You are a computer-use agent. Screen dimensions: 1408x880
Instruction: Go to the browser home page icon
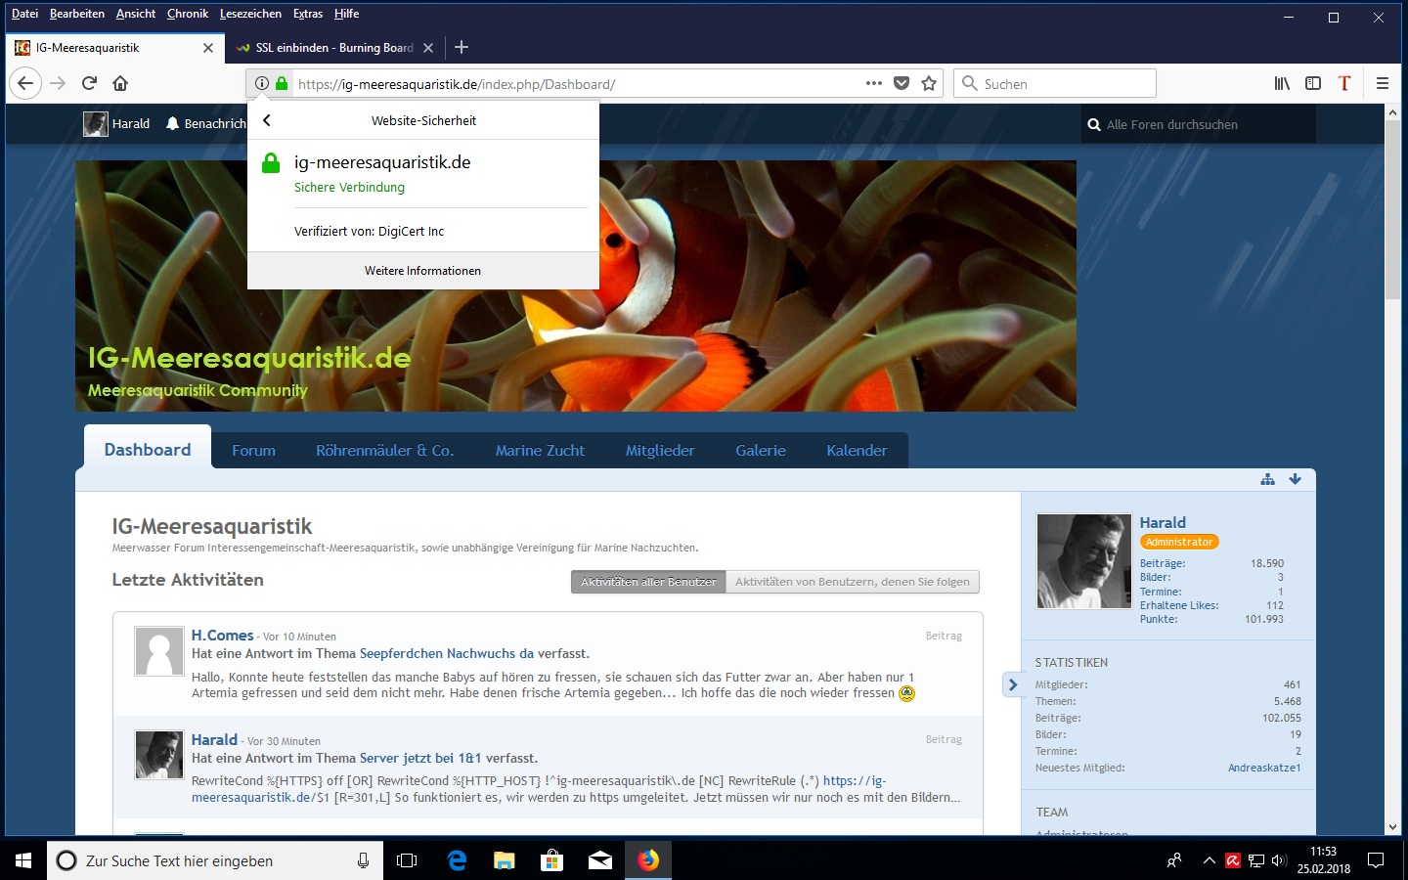coord(120,83)
